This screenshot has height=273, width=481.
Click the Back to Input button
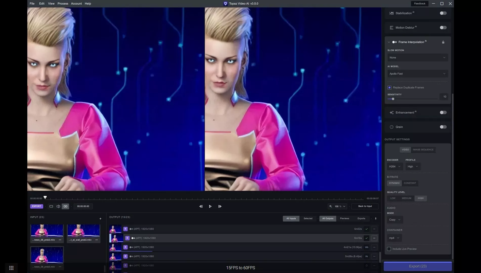pyautogui.click(x=365, y=206)
